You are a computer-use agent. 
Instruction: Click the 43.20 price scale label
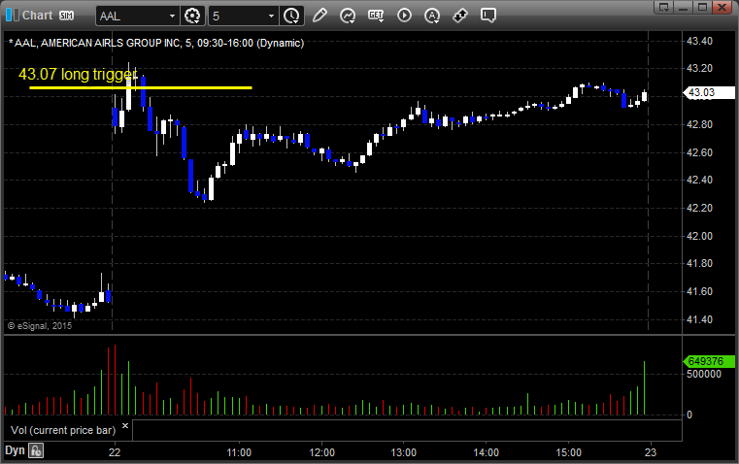(699, 68)
